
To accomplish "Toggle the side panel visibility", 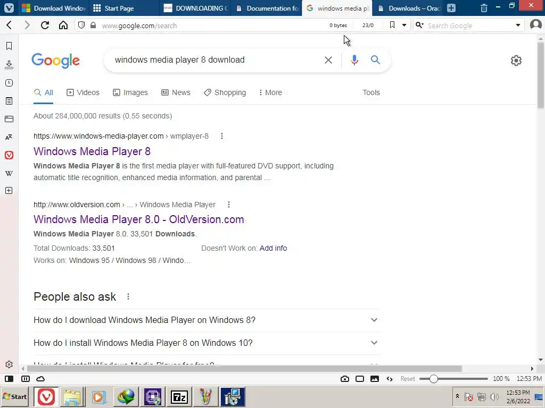I will [9, 379].
